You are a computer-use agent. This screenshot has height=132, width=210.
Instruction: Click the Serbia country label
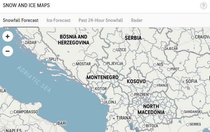pyautogui.click(x=133, y=38)
